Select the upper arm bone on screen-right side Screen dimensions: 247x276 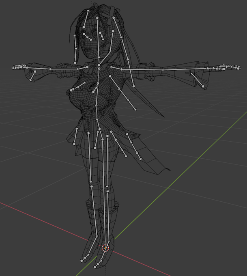[142, 69]
